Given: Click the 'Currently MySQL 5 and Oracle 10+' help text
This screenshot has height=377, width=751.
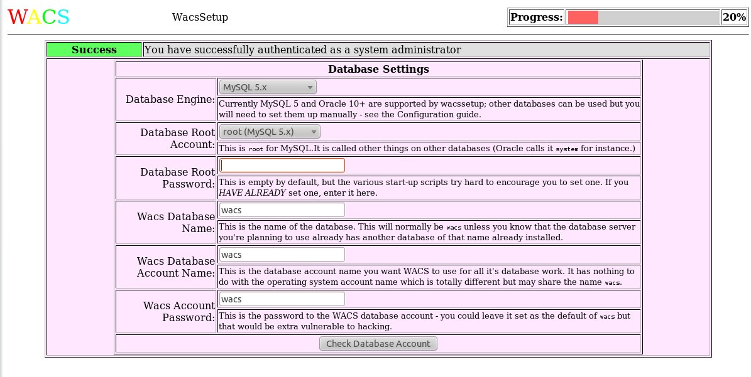Looking at the screenshot, I should (x=429, y=109).
